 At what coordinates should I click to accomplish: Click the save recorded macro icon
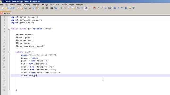point(110,8)
